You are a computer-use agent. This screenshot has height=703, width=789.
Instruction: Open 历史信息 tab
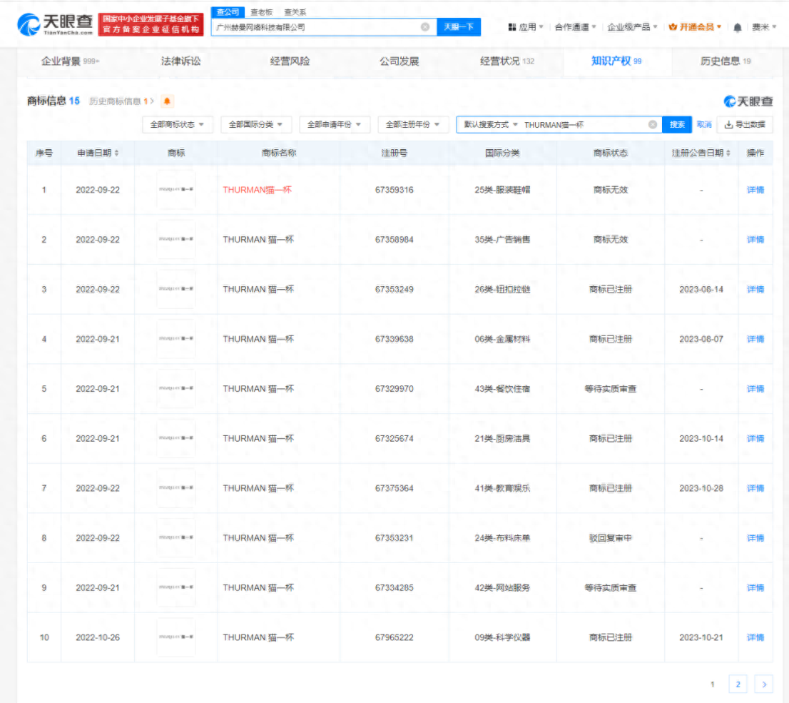point(726,61)
